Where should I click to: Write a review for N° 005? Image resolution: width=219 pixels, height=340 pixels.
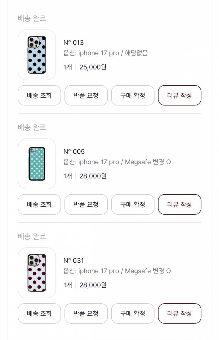tap(180, 204)
